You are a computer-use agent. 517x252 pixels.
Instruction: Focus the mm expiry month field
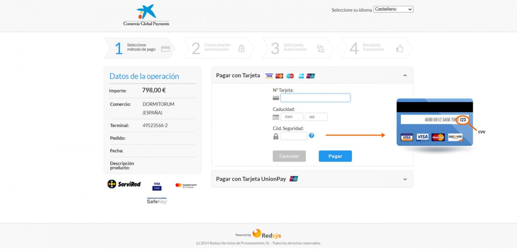pos(292,117)
